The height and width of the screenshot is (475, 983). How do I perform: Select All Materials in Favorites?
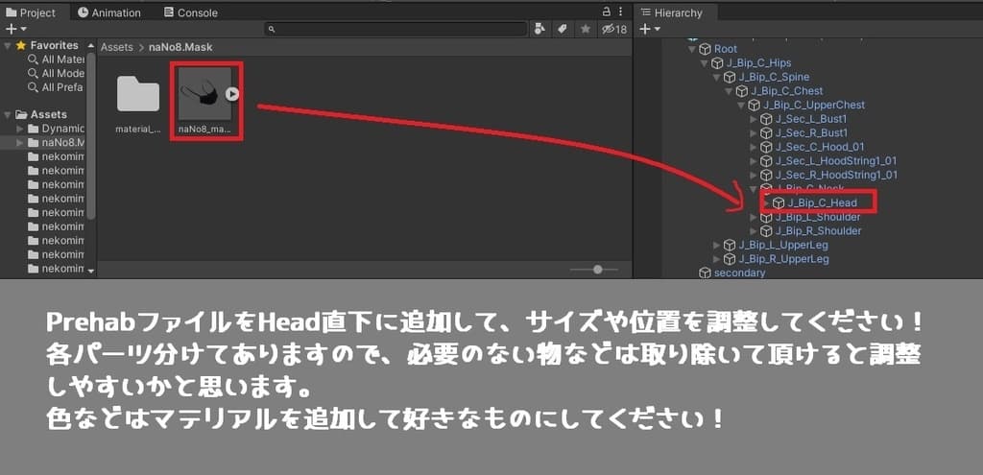click(57, 59)
